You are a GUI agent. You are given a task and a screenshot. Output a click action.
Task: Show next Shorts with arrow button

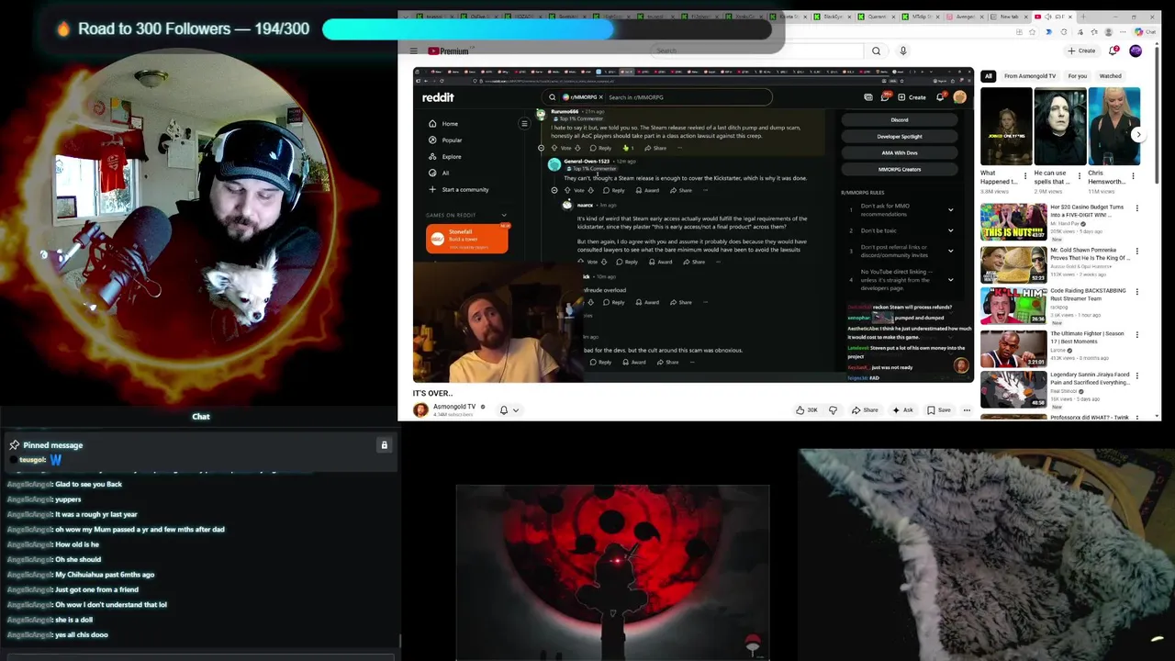pos(1138,135)
